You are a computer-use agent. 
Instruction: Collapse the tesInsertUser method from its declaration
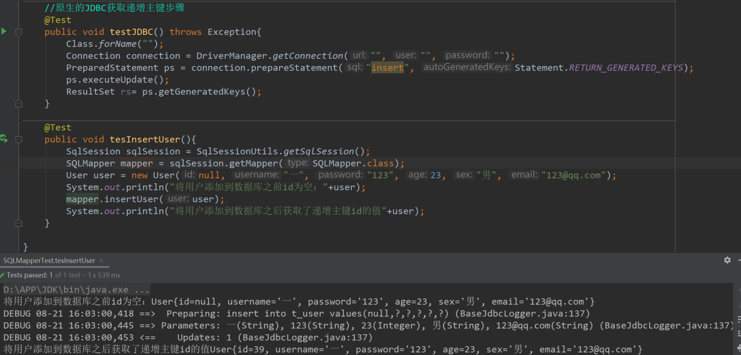click(x=19, y=139)
